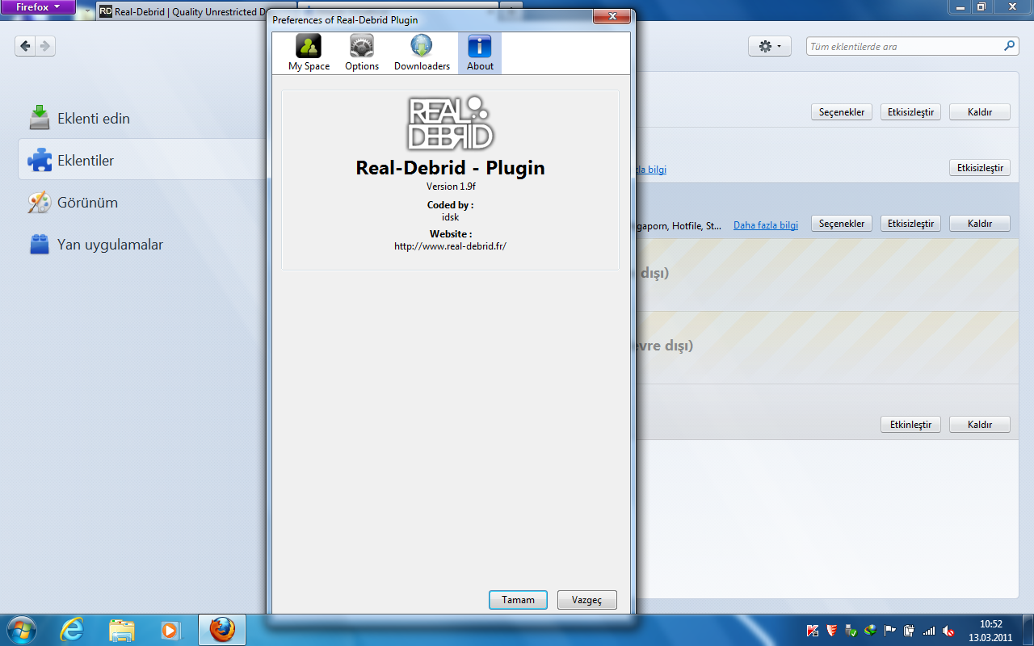This screenshot has width=1034, height=646.
Task: Open Kaspersky tray icon
Action: click(813, 631)
